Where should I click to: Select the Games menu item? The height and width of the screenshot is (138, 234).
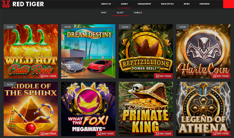coord(124,4)
